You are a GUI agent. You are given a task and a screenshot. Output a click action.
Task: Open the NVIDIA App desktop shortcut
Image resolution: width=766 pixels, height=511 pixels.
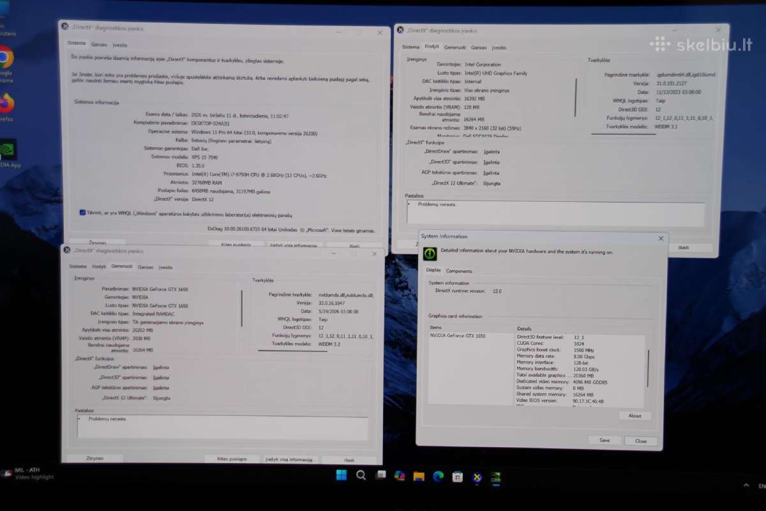point(9,153)
